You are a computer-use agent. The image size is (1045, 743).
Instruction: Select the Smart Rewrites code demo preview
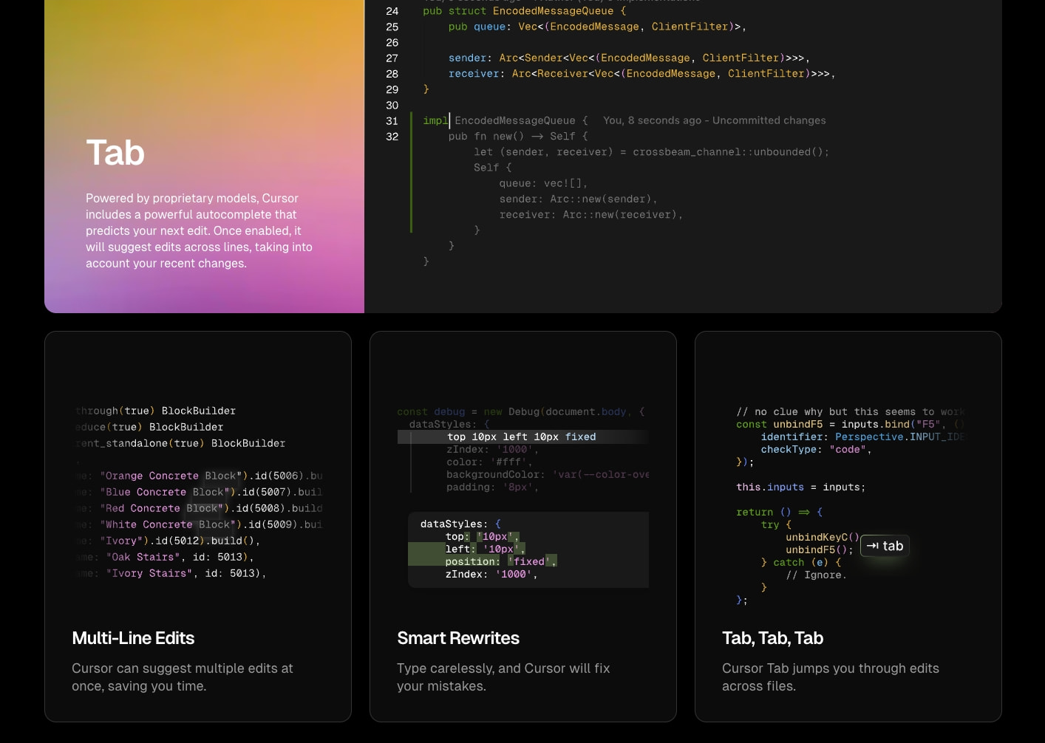(523, 496)
